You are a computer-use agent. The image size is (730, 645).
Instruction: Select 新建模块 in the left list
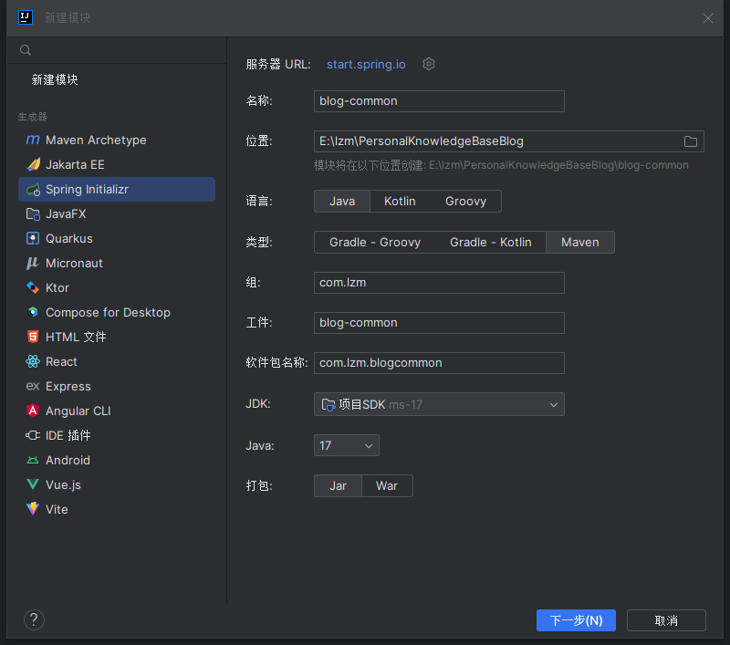click(55, 79)
